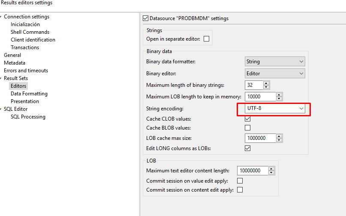
Task: Uncheck Cache CLOB values
Action: pos(247,119)
